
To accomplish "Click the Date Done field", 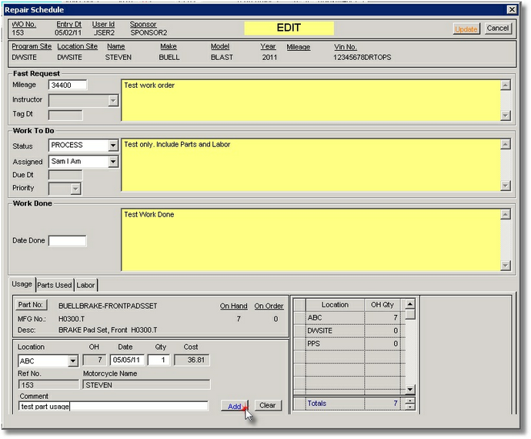I will click(x=68, y=240).
